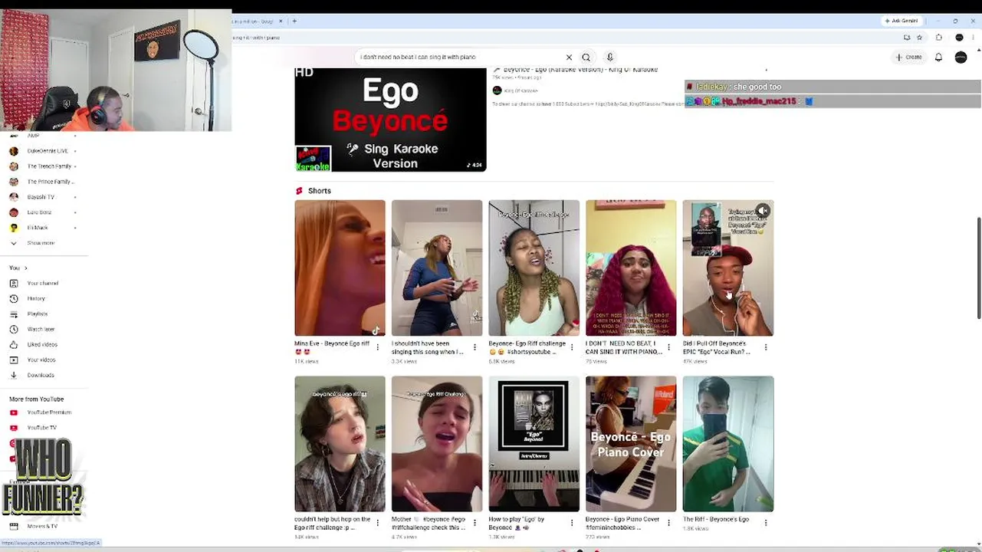This screenshot has width=982, height=552.
Task: Open Your channel in sidebar
Action: pyautogui.click(x=43, y=283)
